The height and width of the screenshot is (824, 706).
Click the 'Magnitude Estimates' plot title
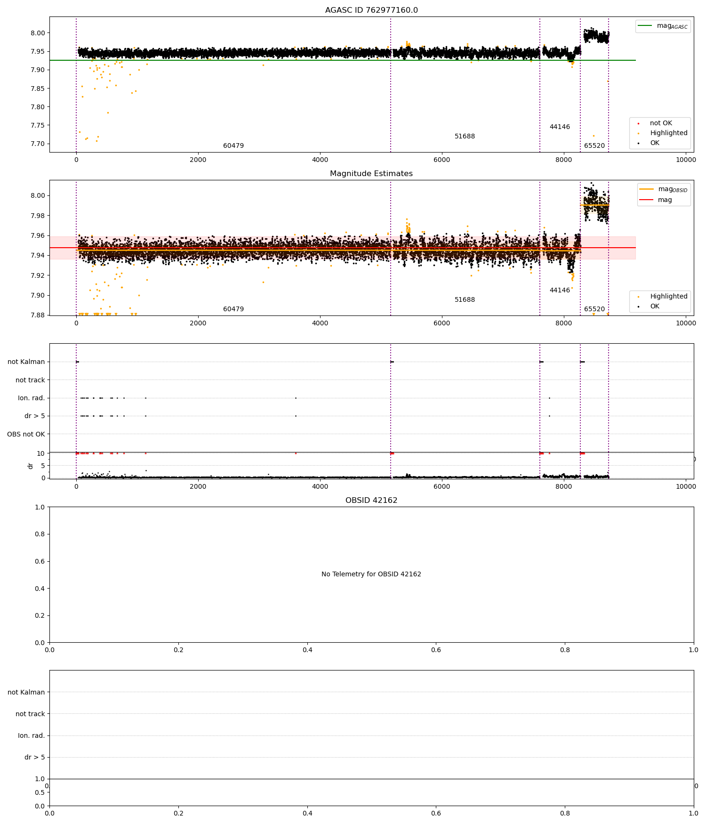pos(371,174)
